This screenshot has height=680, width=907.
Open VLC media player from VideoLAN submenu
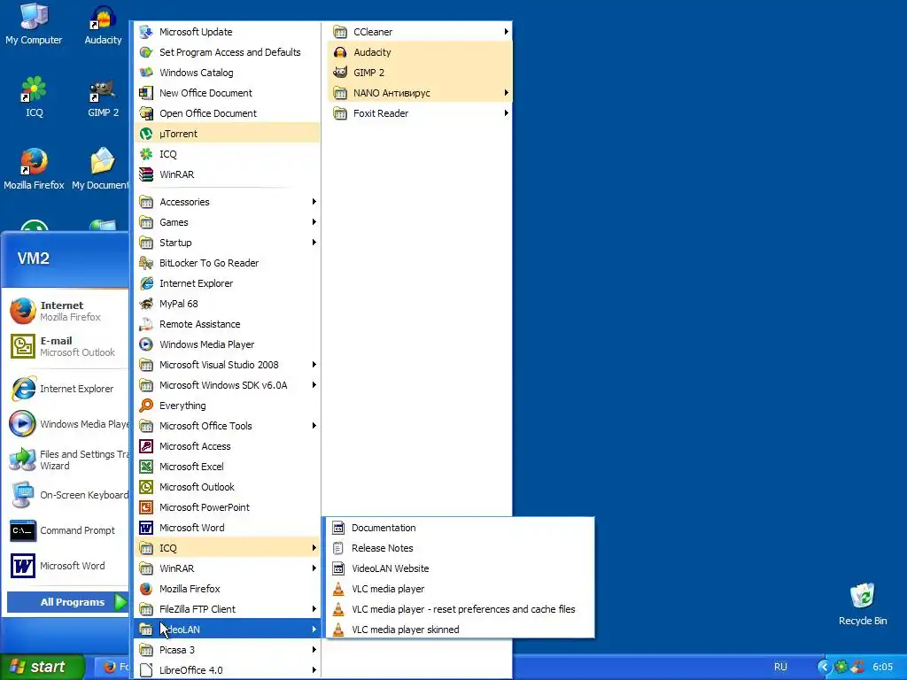(x=460, y=589)
